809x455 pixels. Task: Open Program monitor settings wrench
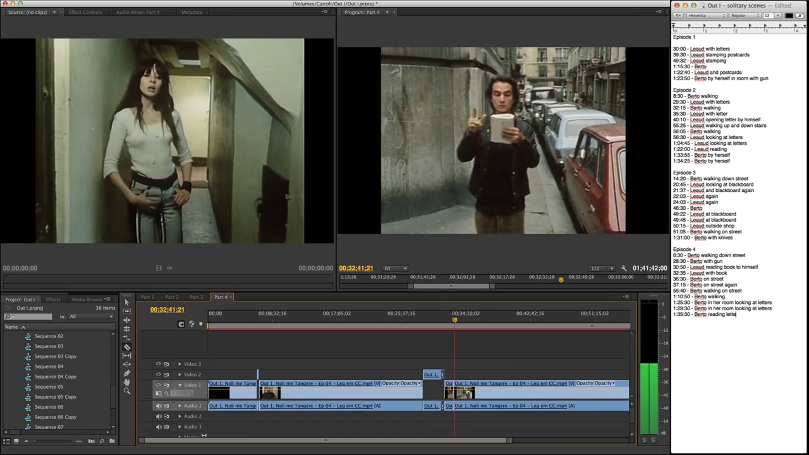click(x=624, y=268)
